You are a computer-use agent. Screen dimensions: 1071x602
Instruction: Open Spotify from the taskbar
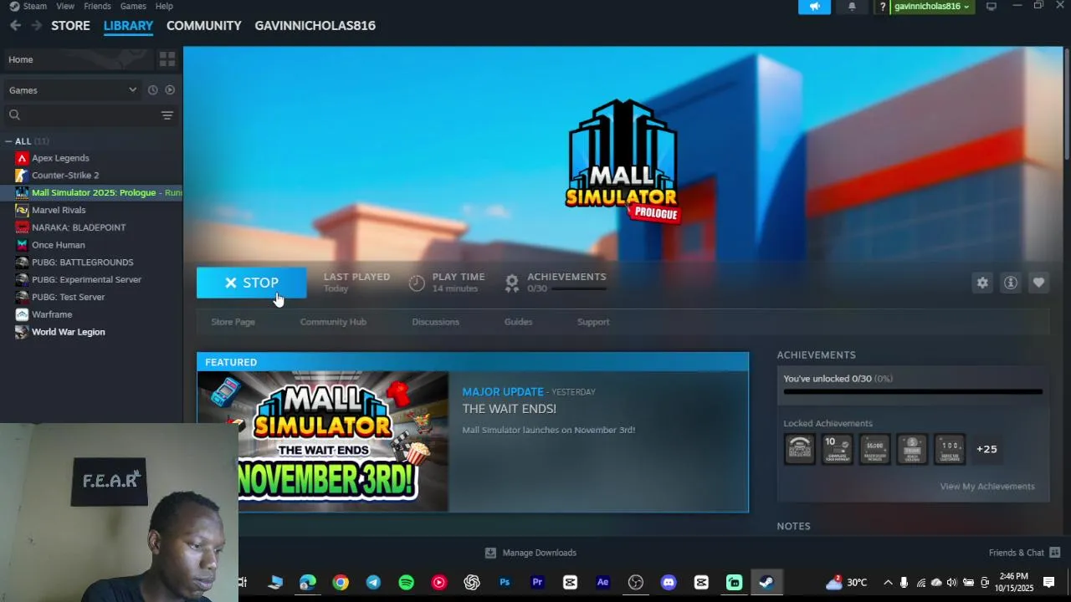[406, 583]
